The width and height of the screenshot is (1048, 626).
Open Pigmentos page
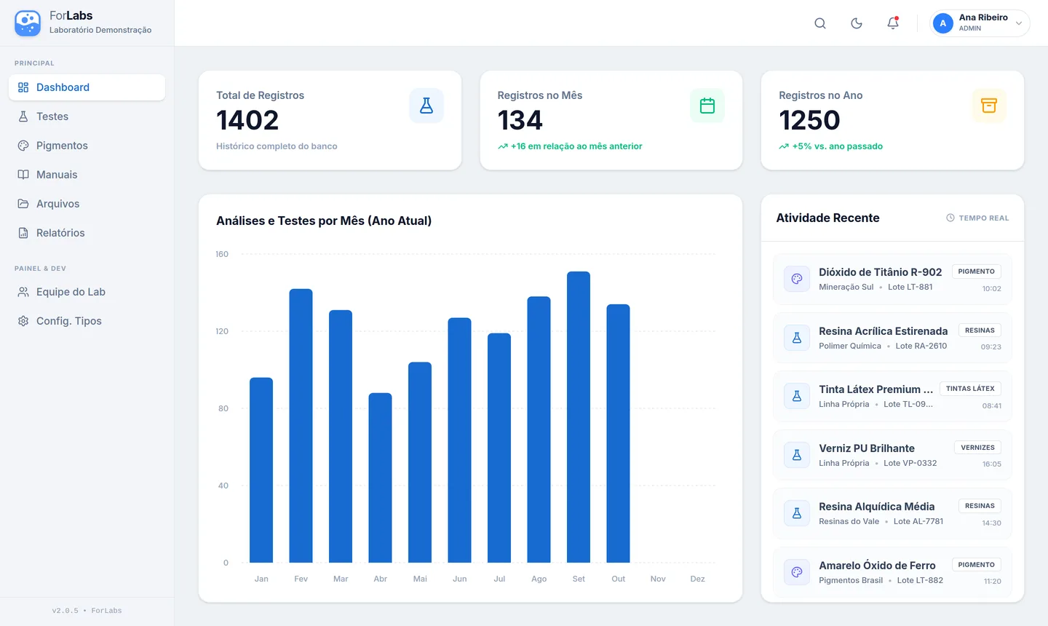click(87, 146)
